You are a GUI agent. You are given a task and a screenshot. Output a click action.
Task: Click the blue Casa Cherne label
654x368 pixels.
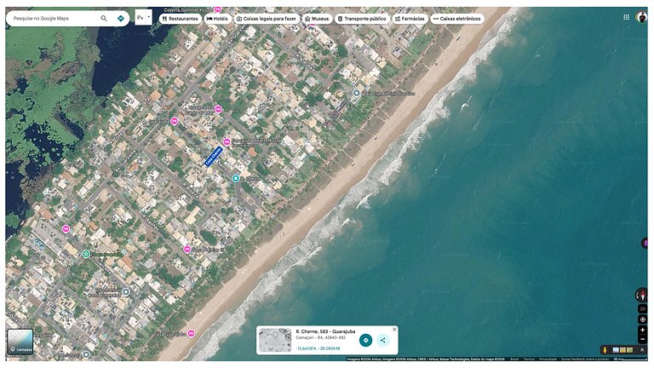[x=213, y=157]
